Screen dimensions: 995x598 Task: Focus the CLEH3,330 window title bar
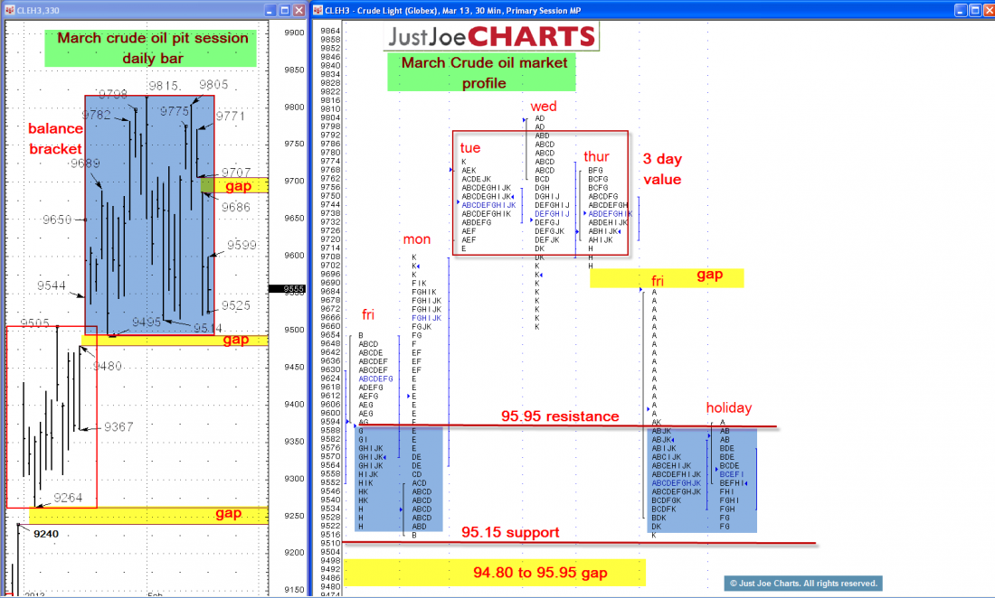click(136, 9)
